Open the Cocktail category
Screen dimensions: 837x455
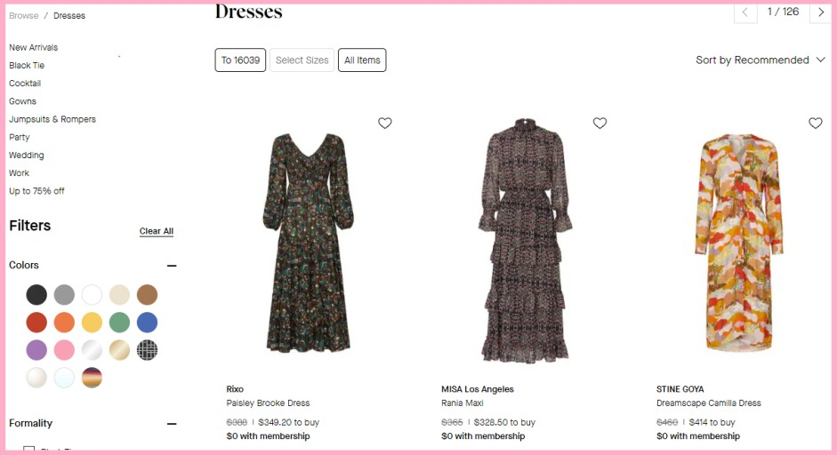[25, 84]
